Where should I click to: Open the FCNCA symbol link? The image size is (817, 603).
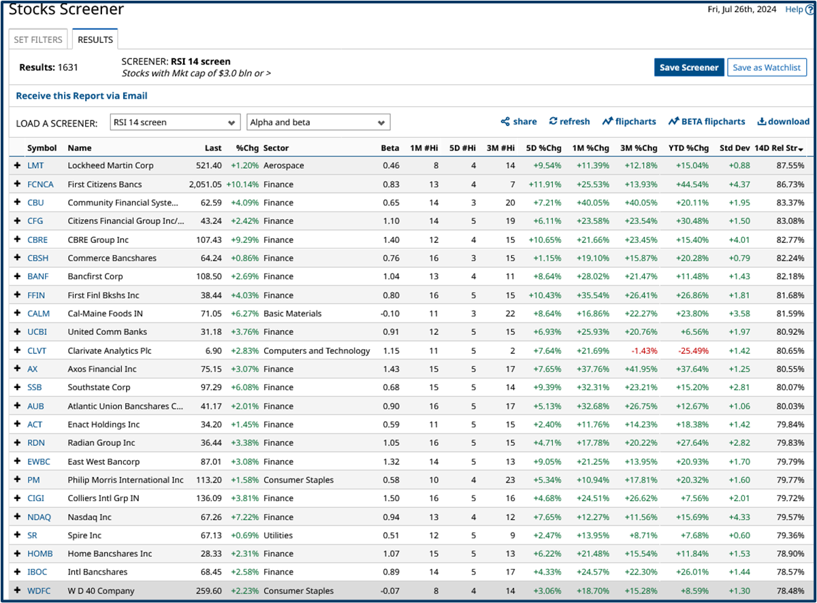click(x=40, y=184)
